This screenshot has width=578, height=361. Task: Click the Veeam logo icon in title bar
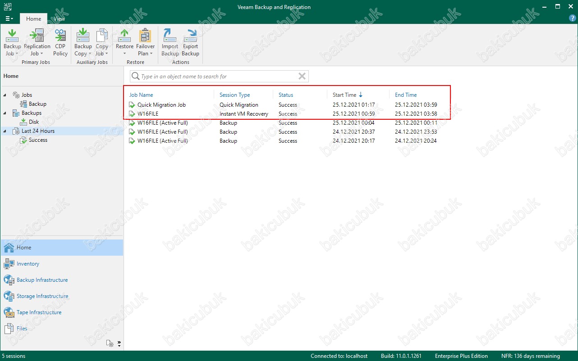click(x=7, y=7)
